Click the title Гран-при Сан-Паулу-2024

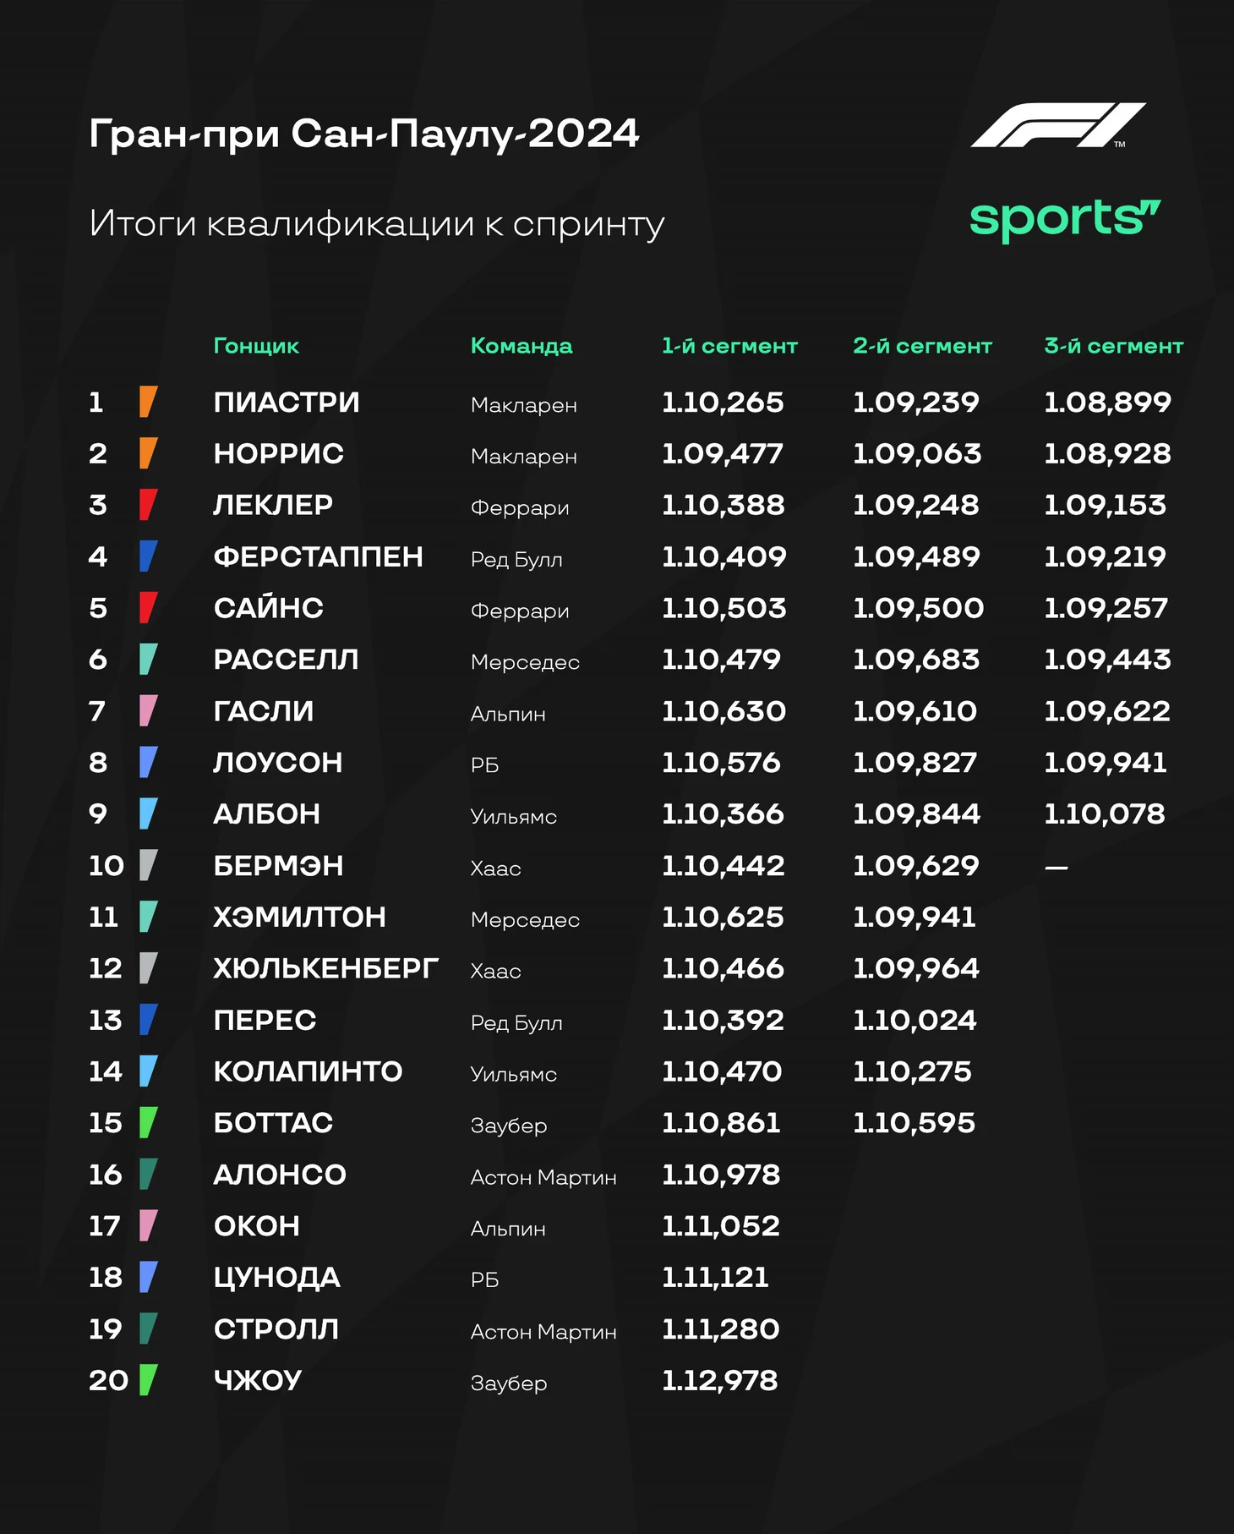363,134
